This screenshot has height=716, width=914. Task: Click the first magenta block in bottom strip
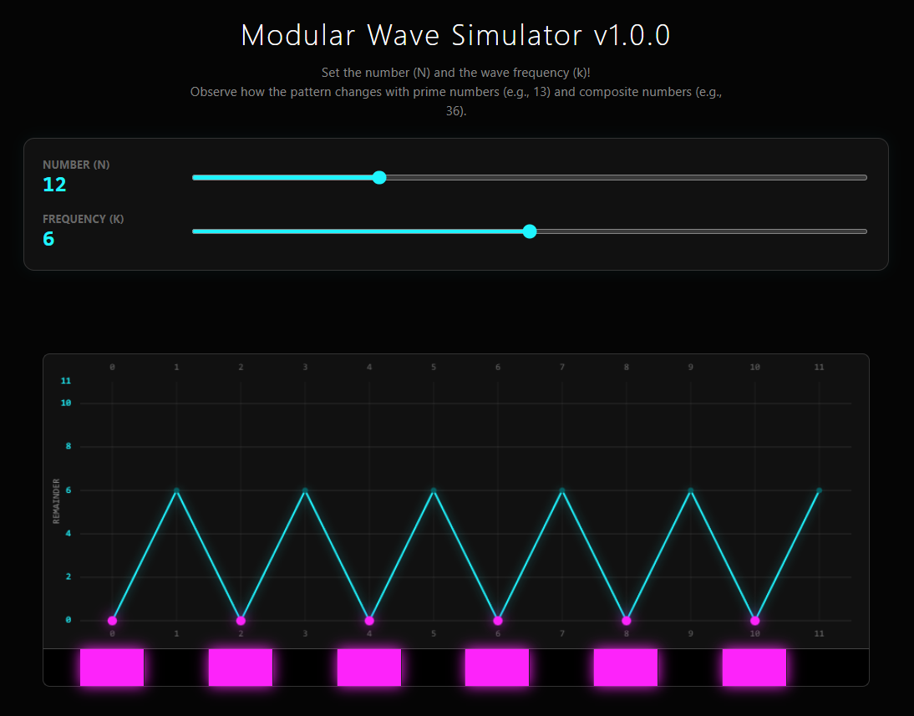pyautogui.click(x=112, y=668)
